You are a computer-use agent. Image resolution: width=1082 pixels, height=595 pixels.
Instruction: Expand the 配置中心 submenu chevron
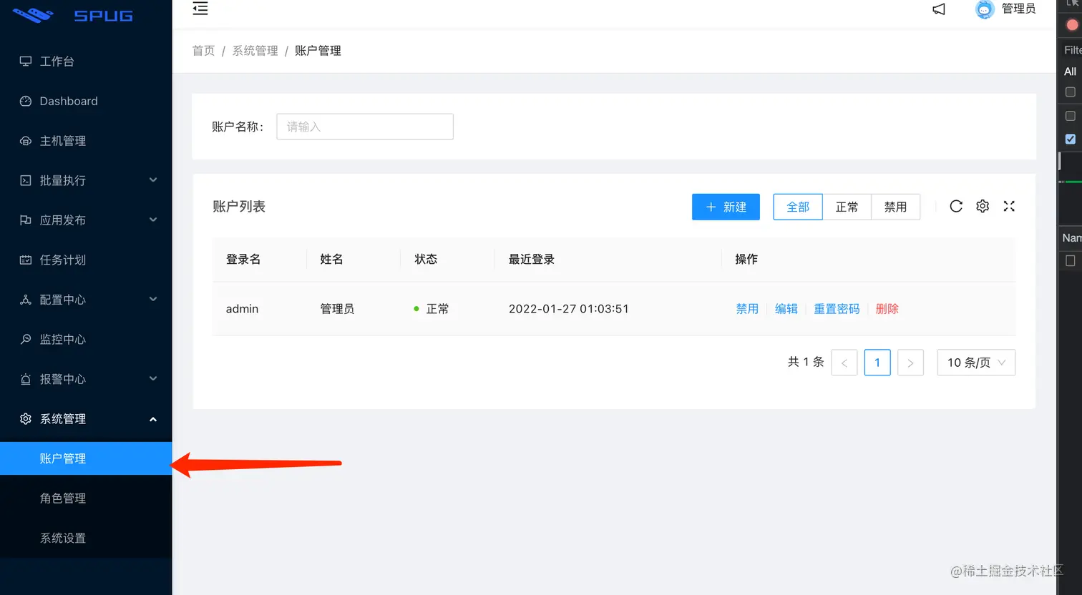(153, 299)
